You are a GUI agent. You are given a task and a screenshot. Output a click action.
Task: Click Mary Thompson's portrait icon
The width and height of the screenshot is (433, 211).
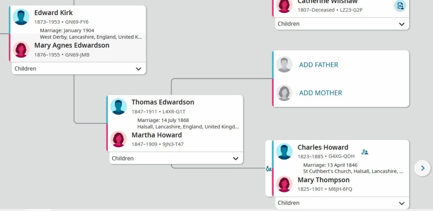pyautogui.click(x=284, y=184)
